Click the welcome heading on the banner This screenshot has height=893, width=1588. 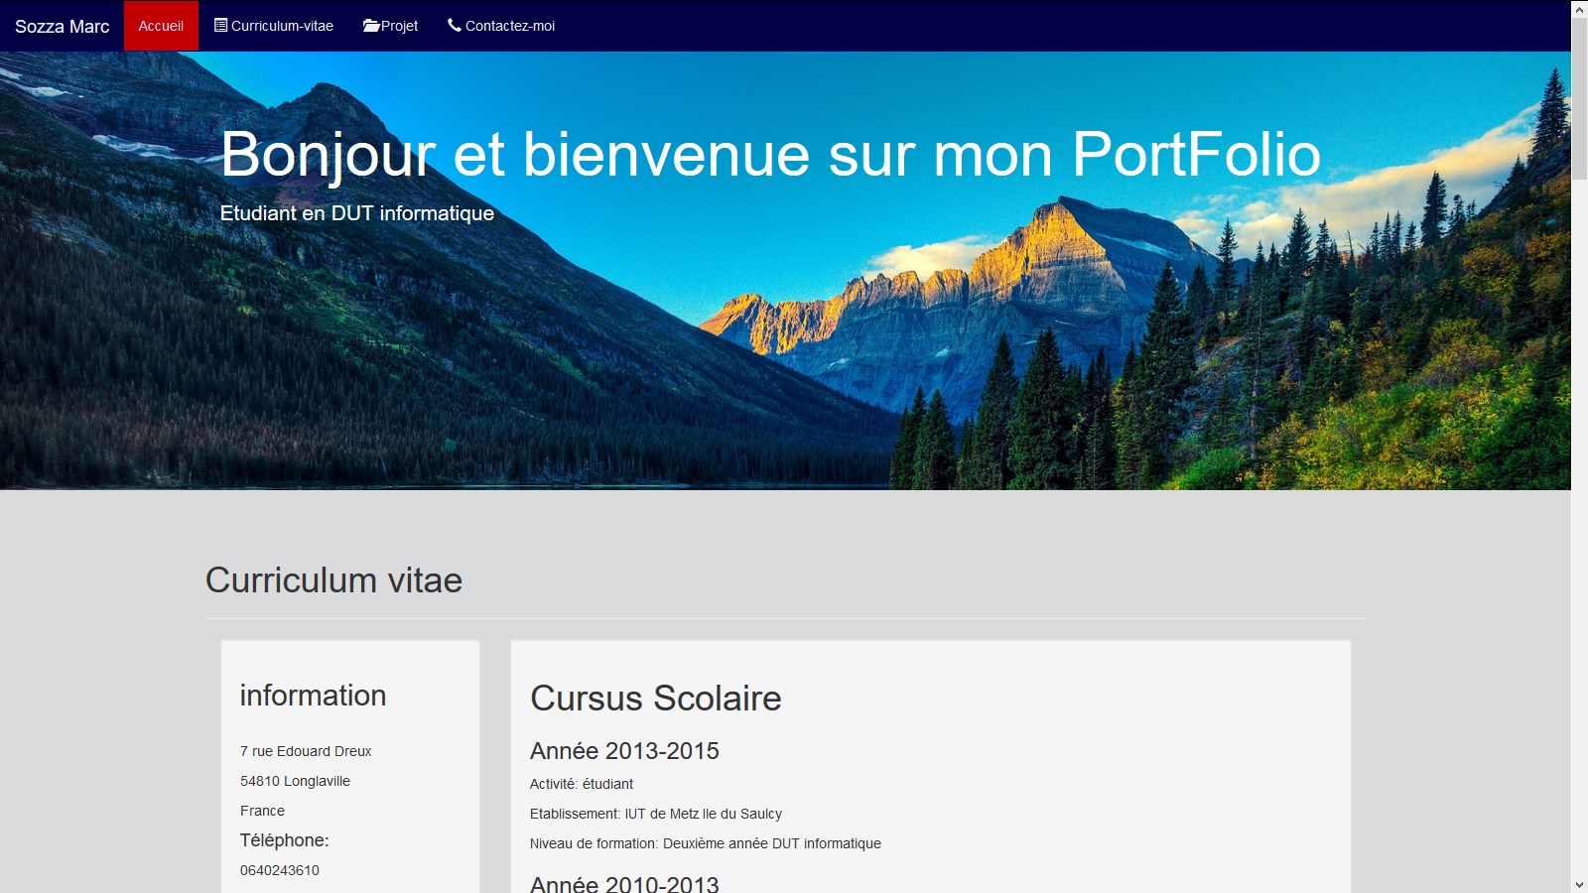pos(770,155)
